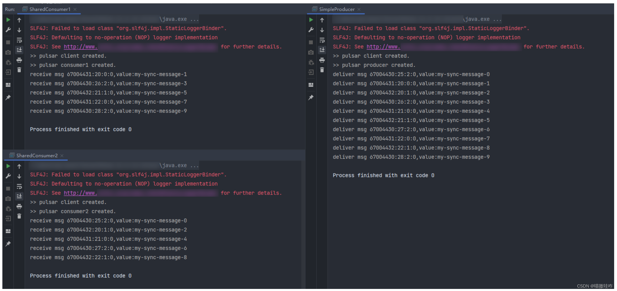The image size is (617, 291).
Task: Click line 'deliver msg ... my-sync-message-5'
Action: [411, 120]
